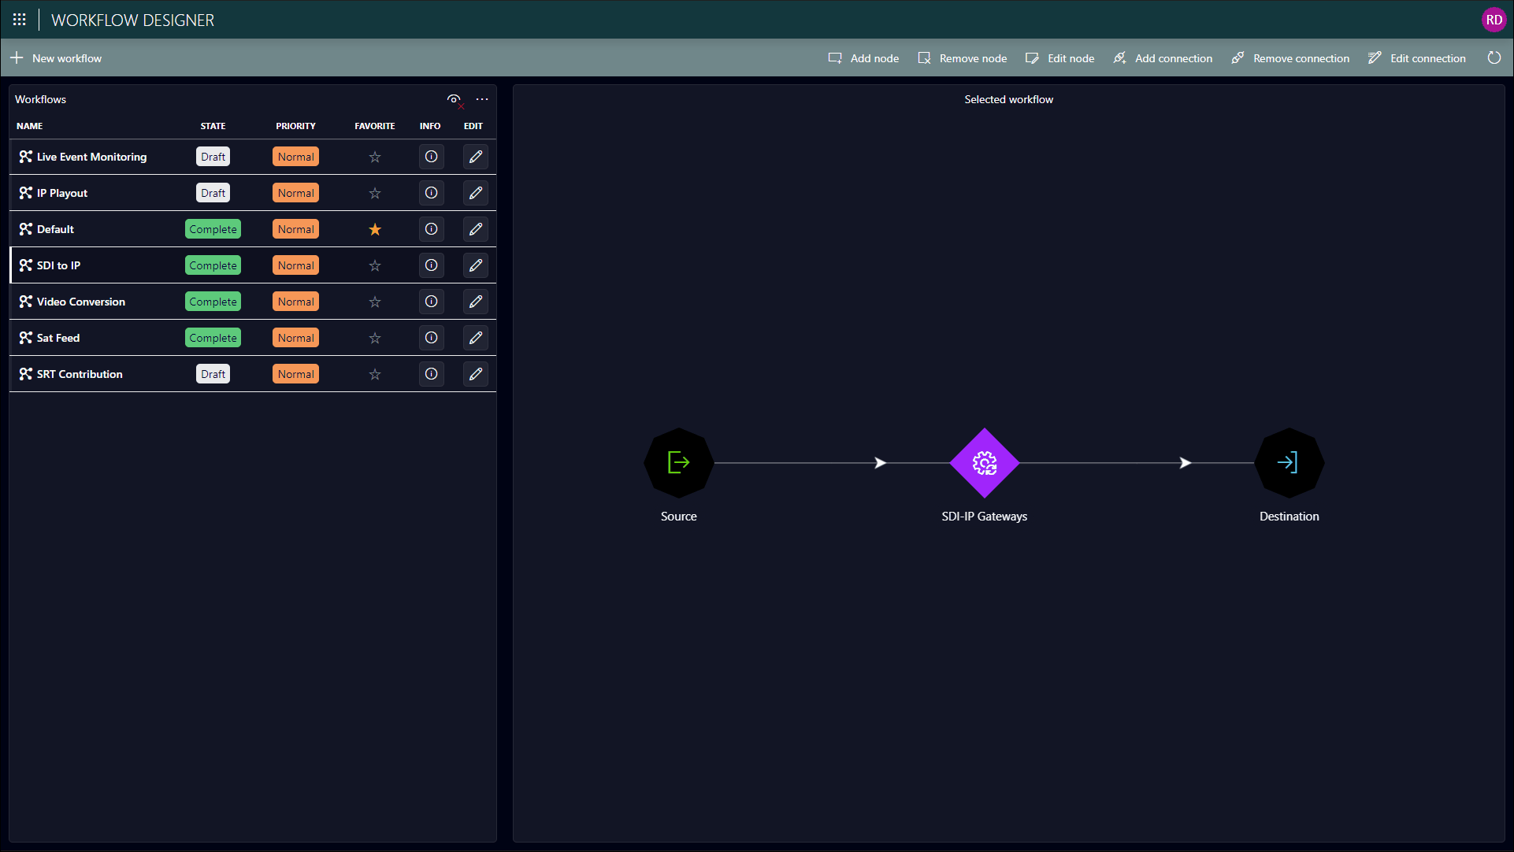Screen dimensions: 1514x852
Task: Select the SRT Contribution workflow name
Action: click(80, 374)
